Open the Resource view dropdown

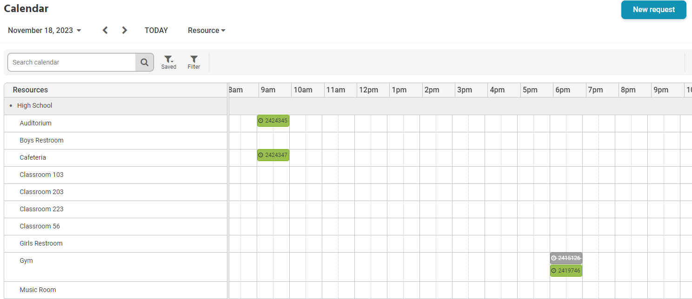tap(206, 30)
